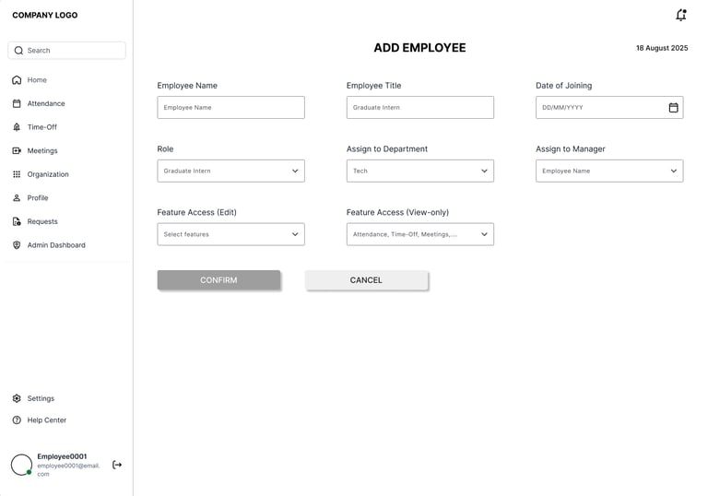This screenshot has width=708, height=496.
Task: Go to Time-Off in sidebar
Action: click(41, 127)
